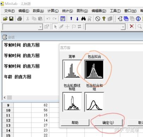Screen dimensions: 143x137
Task: Select the pointer arrow tool
Action: tap(55, 27)
